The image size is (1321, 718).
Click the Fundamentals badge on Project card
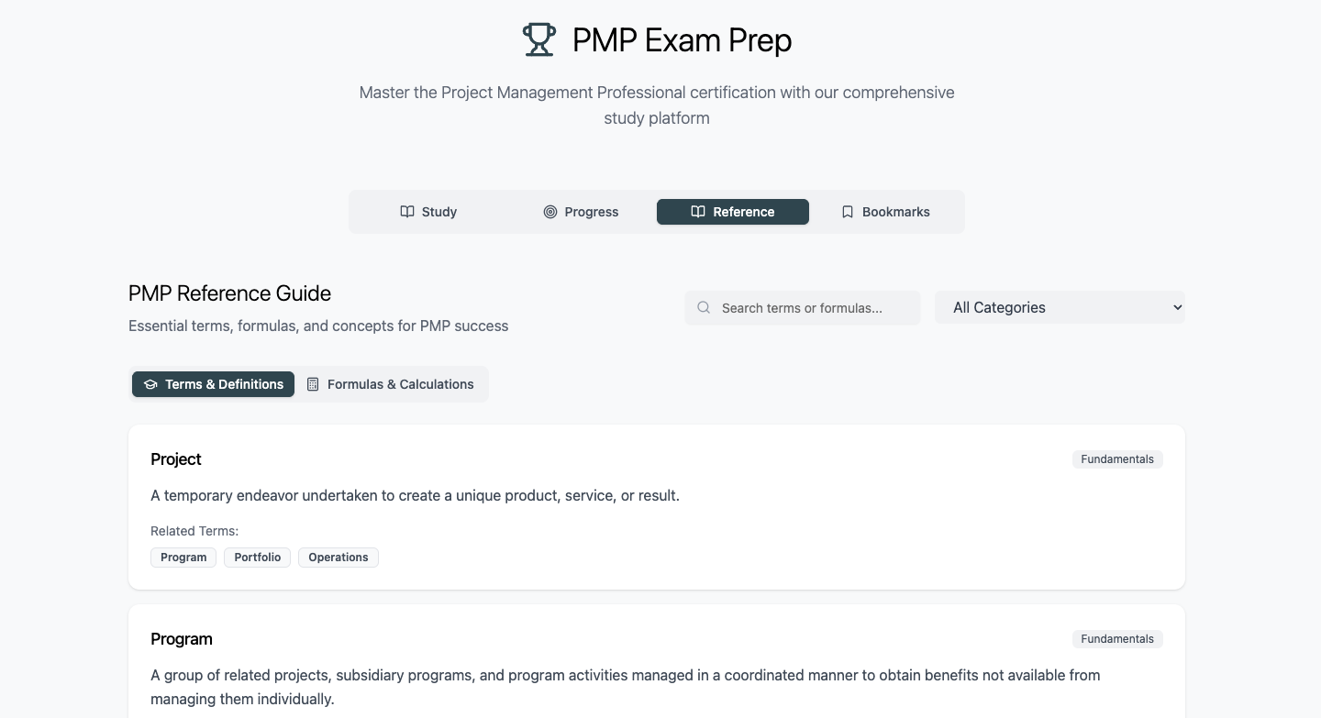point(1117,459)
